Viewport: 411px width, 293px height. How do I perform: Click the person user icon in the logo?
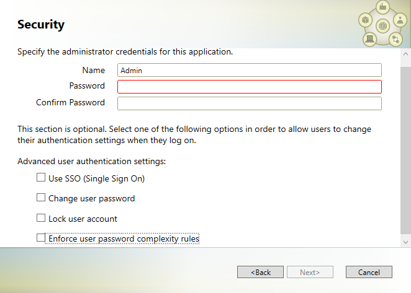400,20
